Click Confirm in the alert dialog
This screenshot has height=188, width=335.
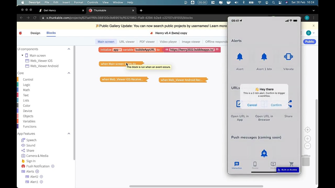(276, 105)
